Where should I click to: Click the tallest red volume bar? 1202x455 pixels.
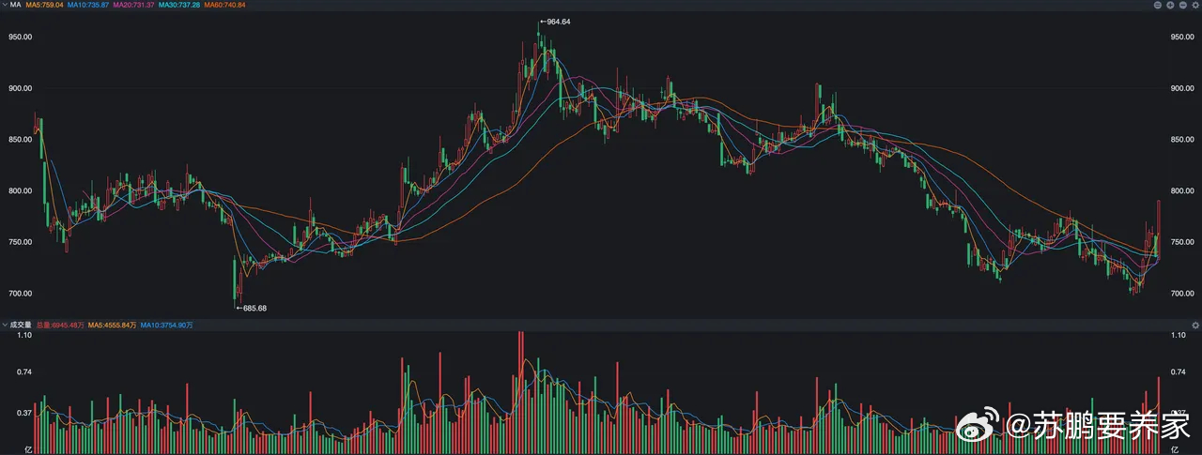click(521, 392)
